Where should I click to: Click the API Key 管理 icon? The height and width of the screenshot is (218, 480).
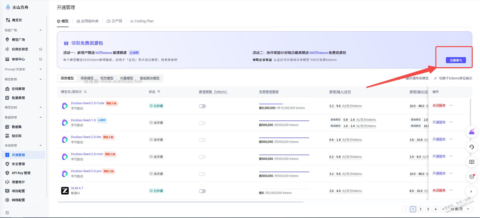7,173
